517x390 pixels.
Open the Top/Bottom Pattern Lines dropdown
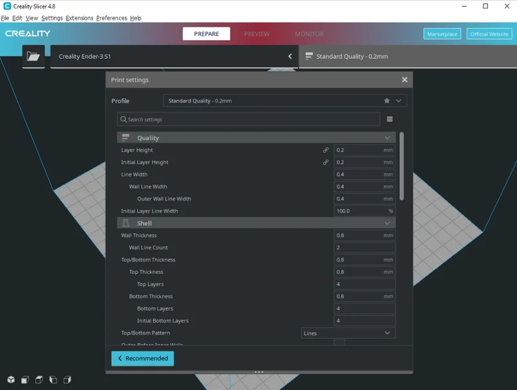(348, 333)
